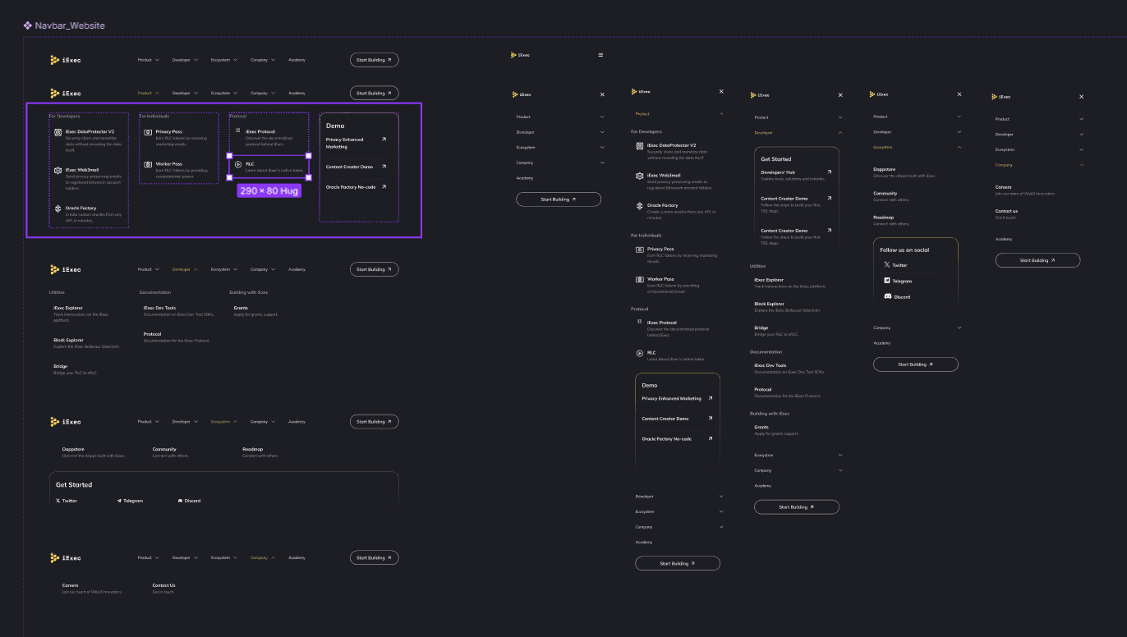1127x637 pixels.
Task: Open iExec Explorer in desktop Developer menu
Action: (x=68, y=308)
